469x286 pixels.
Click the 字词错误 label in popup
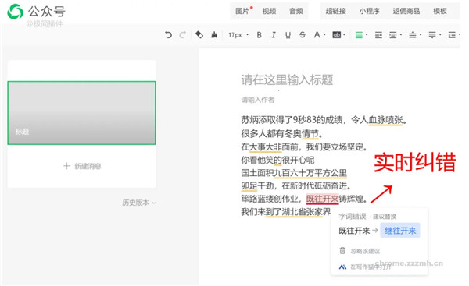353,216
